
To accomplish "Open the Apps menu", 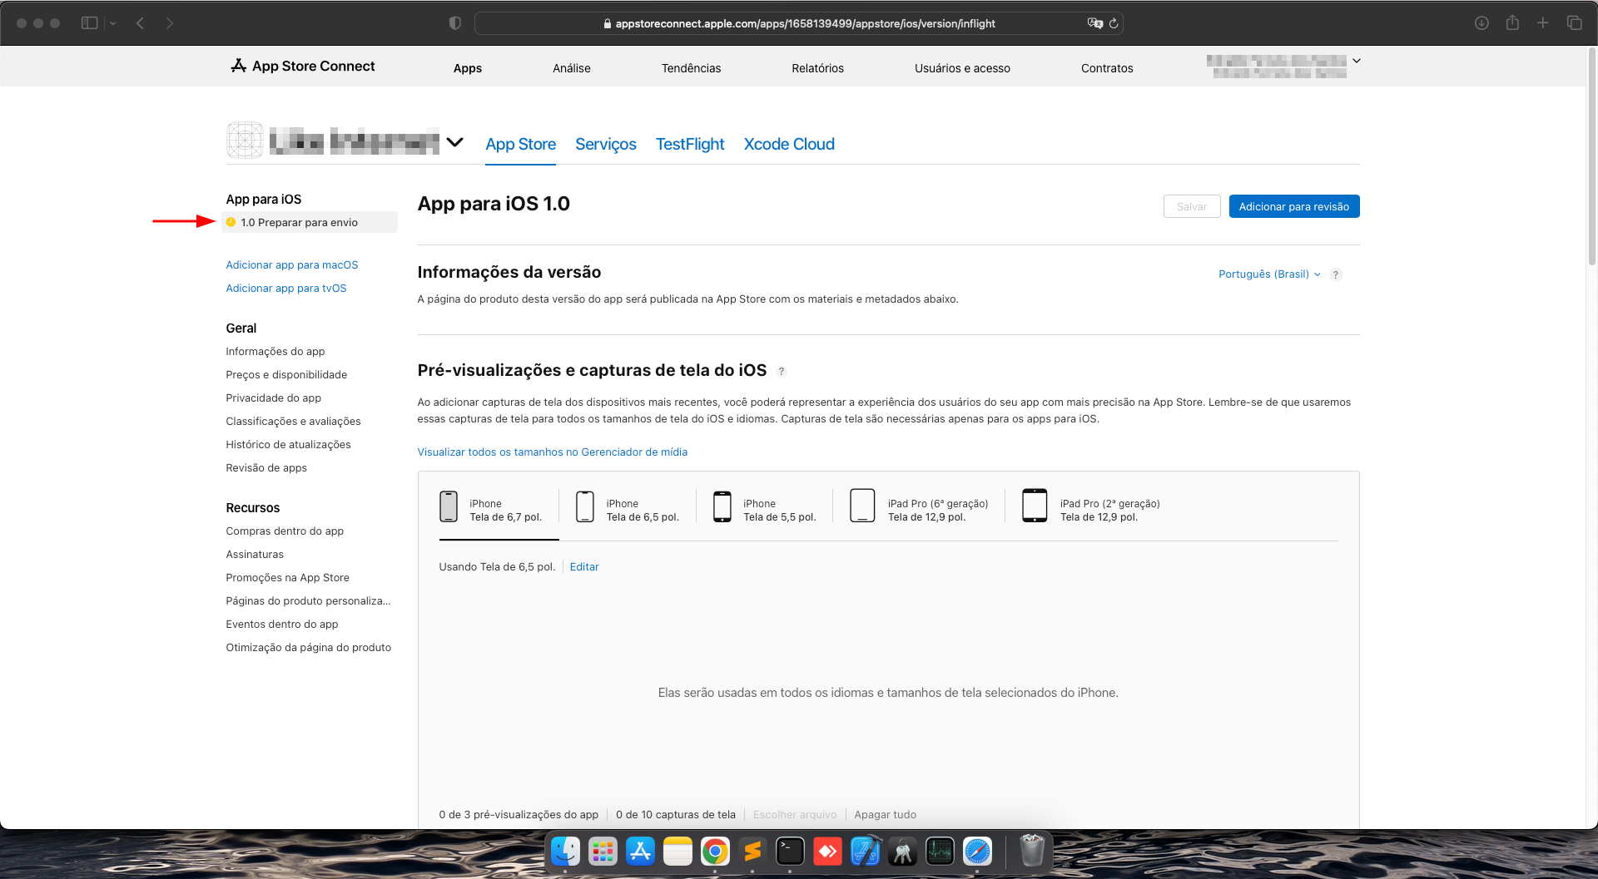I will pyautogui.click(x=468, y=68).
